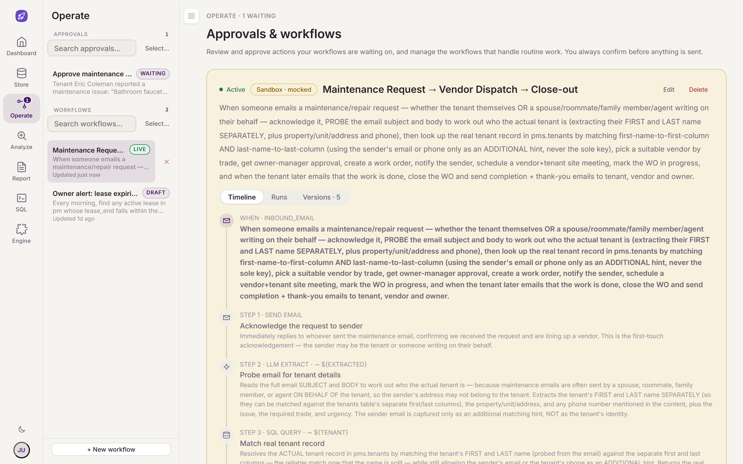Click the Step 2 LLM extract sparkle icon
743x464 pixels.
(x=227, y=367)
